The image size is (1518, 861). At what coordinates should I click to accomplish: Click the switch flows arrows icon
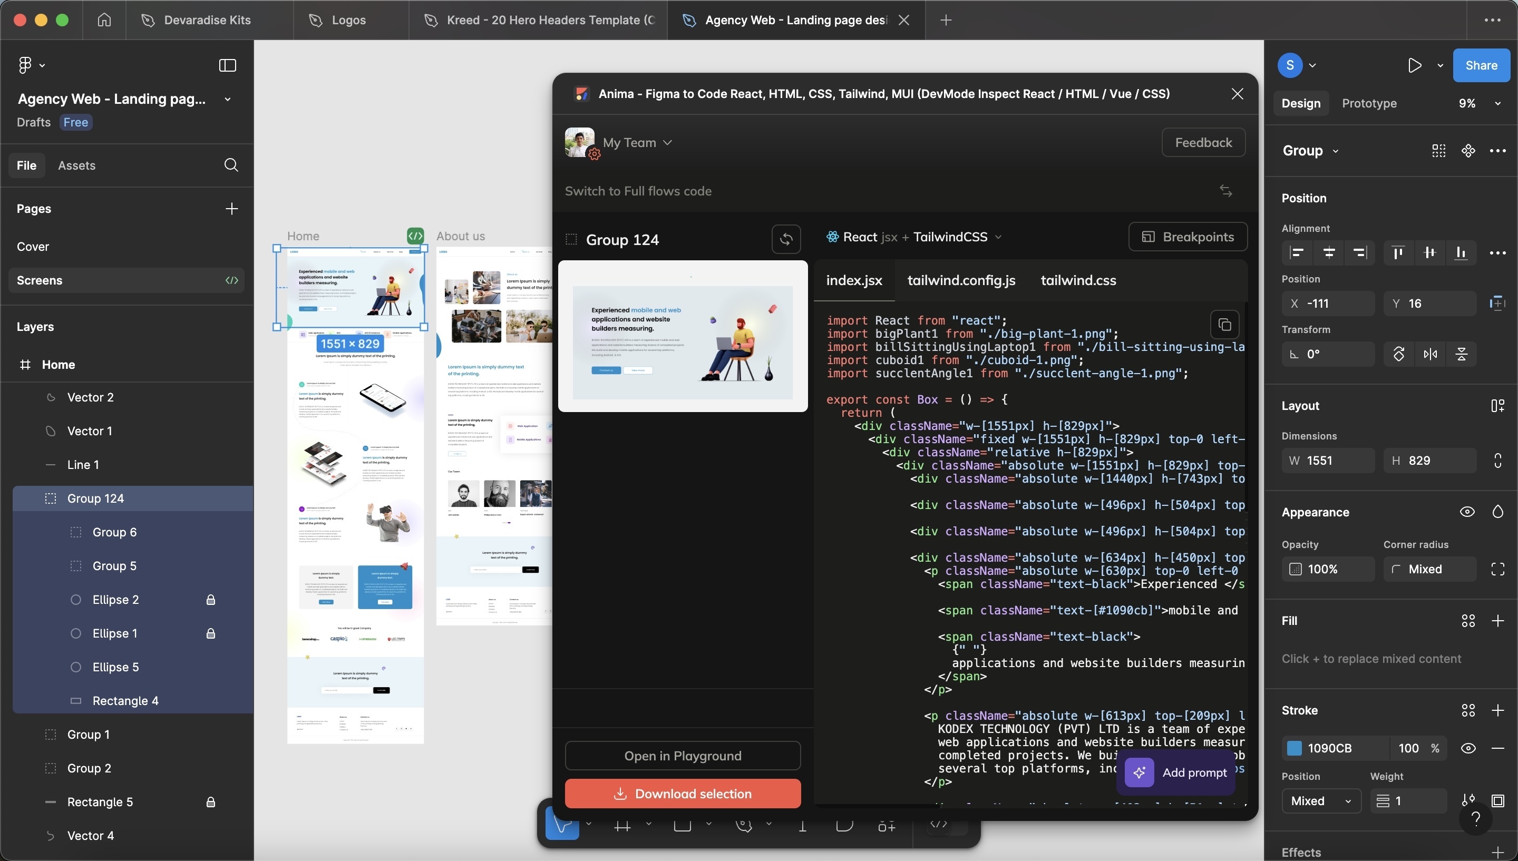tap(1226, 191)
